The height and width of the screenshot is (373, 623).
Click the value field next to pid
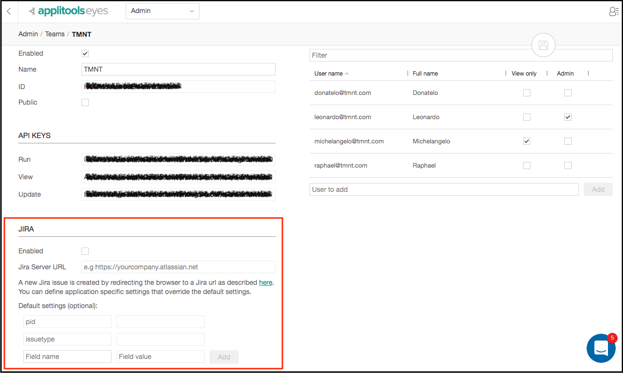[x=161, y=322]
